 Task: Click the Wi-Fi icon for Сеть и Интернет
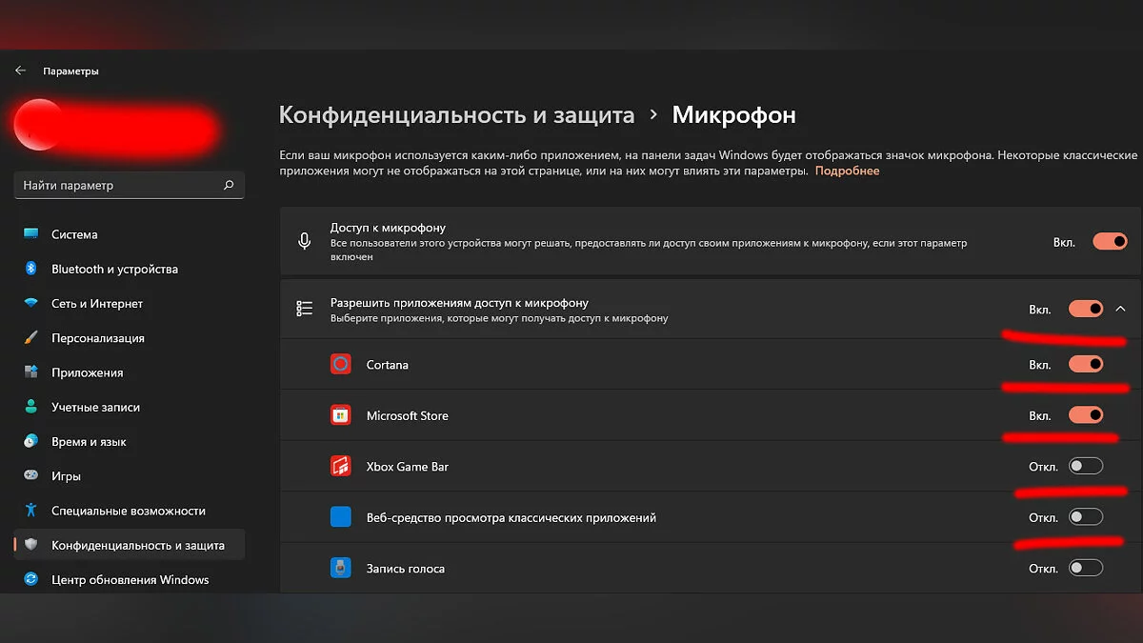pyautogui.click(x=31, y=303)
